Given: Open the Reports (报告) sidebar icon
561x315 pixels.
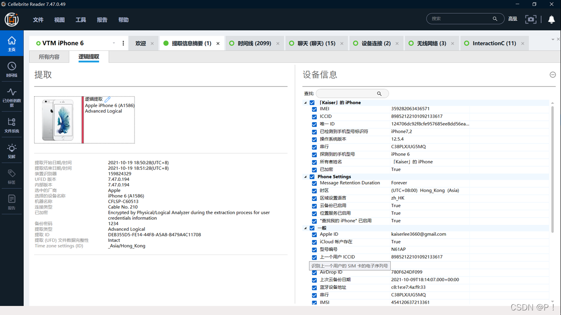Looking at the screenshot, I should [x=11, y=202].
